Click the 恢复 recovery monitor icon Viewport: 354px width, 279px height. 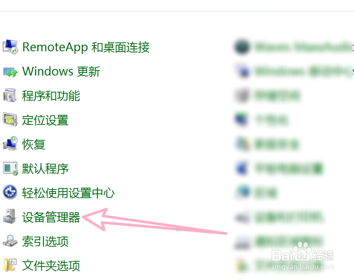pos(10,144)
